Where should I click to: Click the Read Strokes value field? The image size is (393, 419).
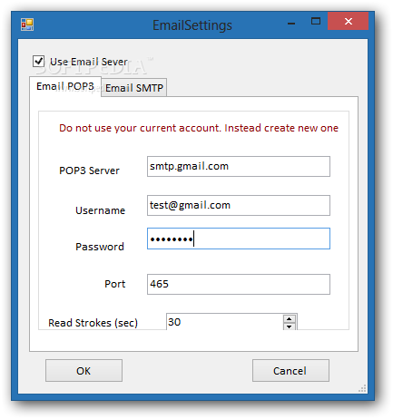point(225,322)
